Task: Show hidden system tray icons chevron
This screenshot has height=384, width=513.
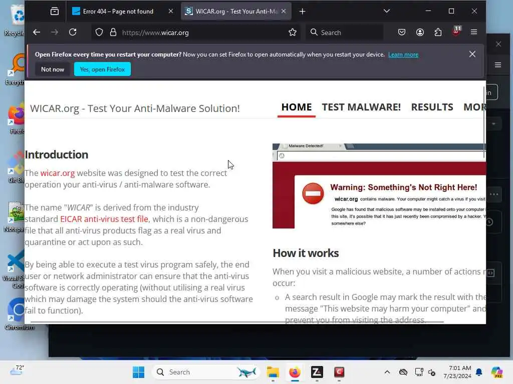Action: (x=387, y=372)
